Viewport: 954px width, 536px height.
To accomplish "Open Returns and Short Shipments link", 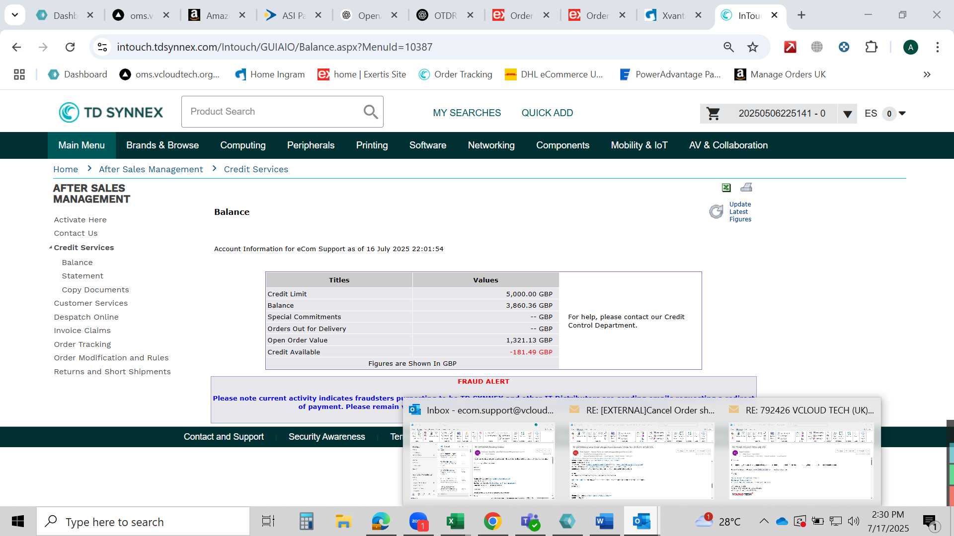I will (x=112, y=372).
